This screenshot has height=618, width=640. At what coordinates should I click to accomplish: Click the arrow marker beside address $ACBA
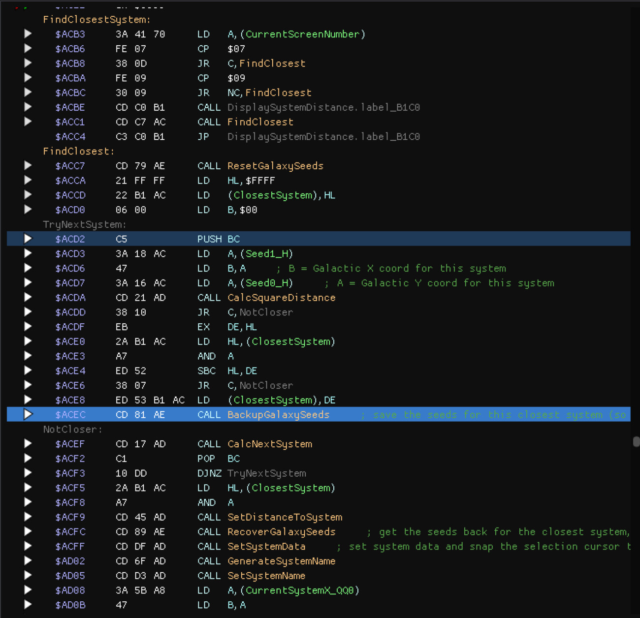[28, 78]
